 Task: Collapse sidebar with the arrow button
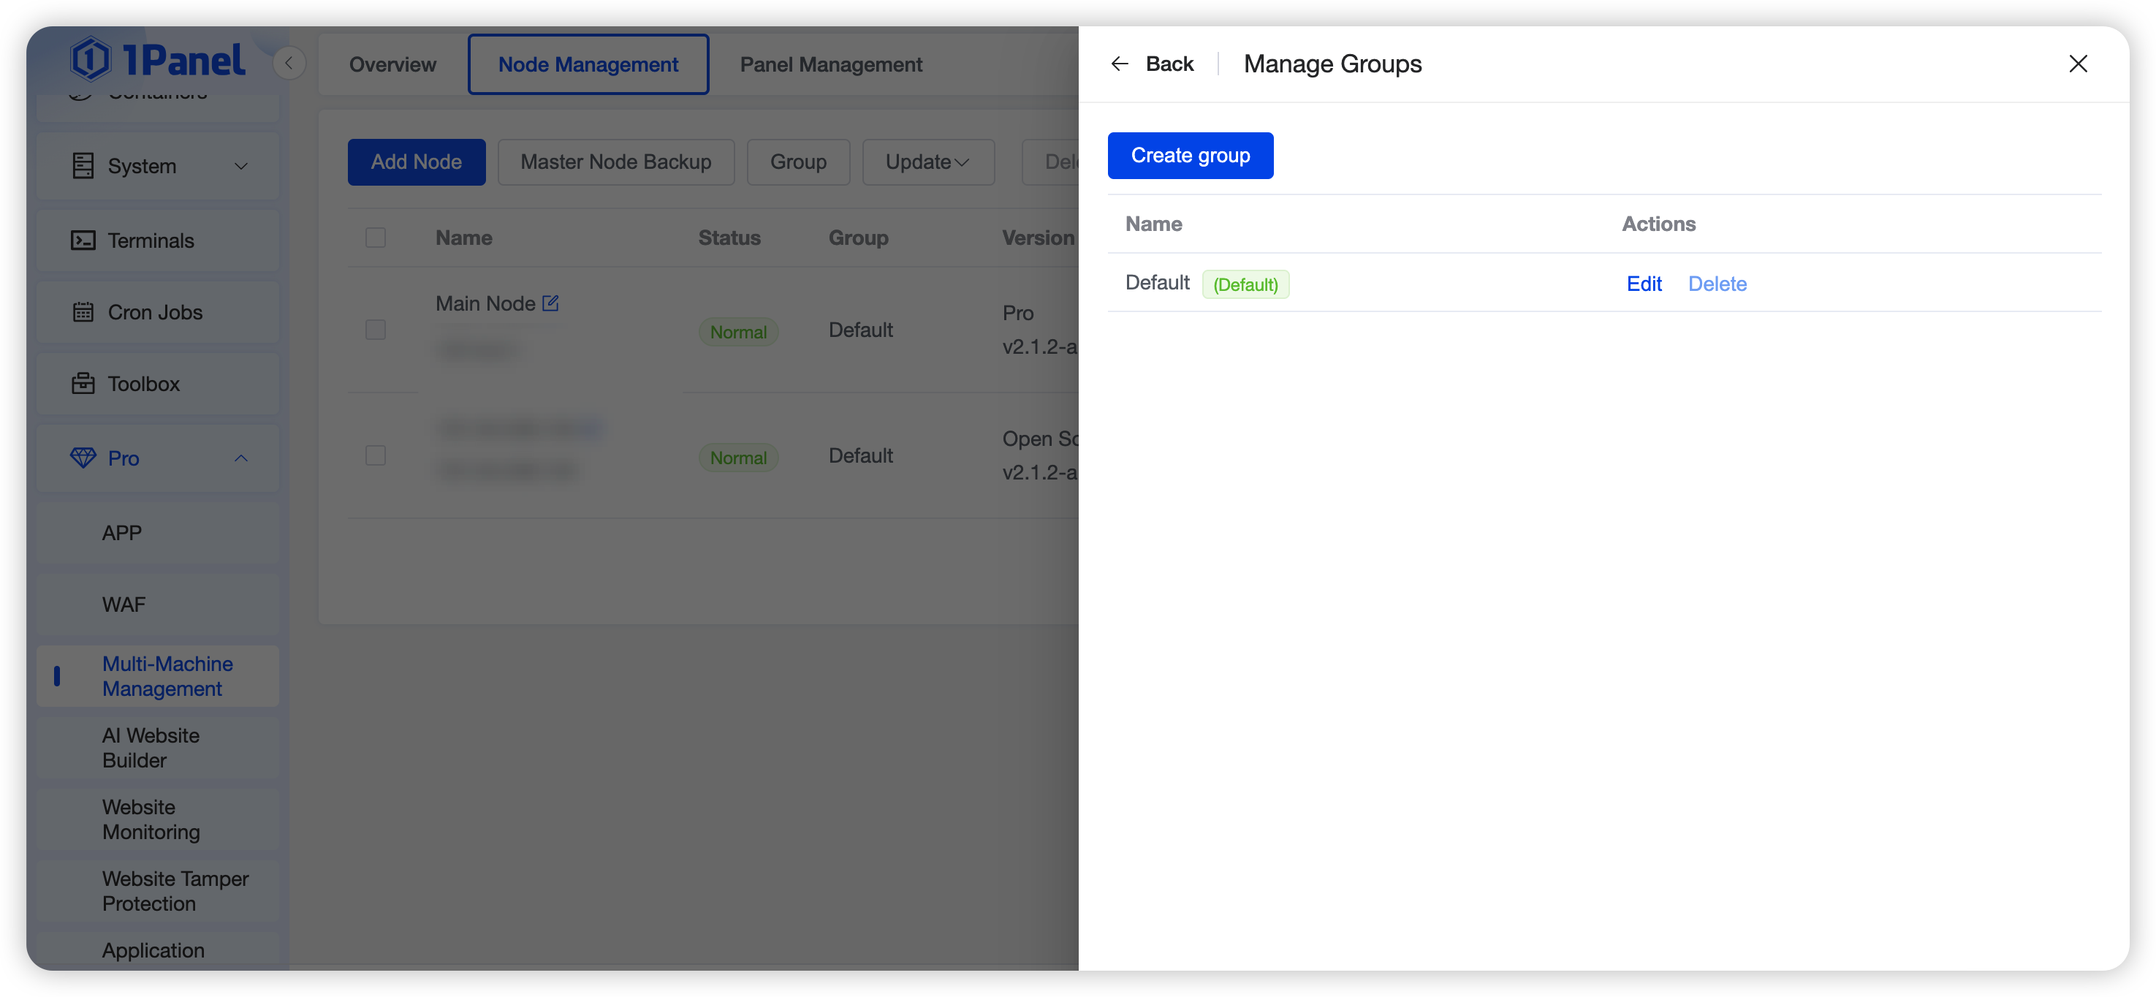pos(289,63)
